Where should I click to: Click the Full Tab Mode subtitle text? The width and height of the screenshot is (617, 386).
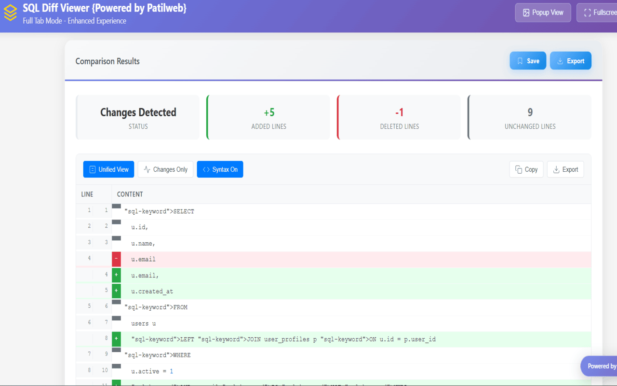(x=75, y=21)
